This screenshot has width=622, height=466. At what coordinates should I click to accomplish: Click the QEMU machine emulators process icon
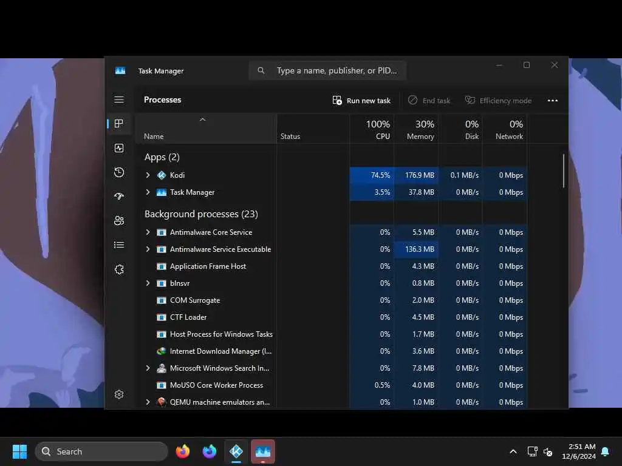point(162,402)
